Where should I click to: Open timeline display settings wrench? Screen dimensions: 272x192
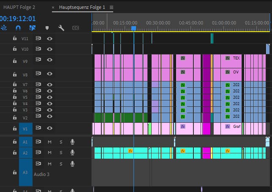coord(61,28)
